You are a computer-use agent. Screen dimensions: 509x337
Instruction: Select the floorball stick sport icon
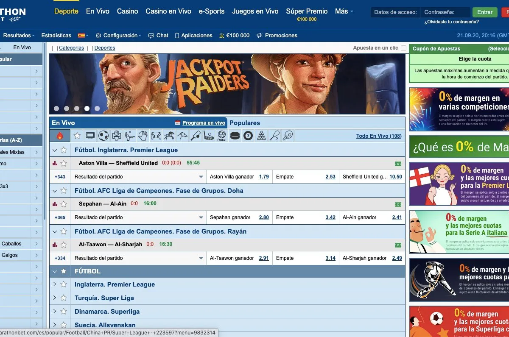pyautogui.click(x=209, y=136)
